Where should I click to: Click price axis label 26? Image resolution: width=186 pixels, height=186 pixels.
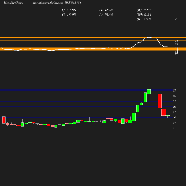point(174,107)
